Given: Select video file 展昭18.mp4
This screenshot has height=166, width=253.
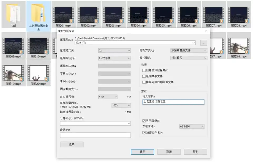Looking at the screenshot, I should pos(239,46).
